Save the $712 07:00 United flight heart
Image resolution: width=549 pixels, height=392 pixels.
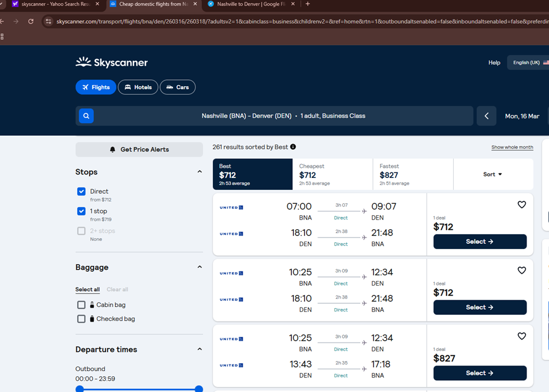(x=521, y=204)
